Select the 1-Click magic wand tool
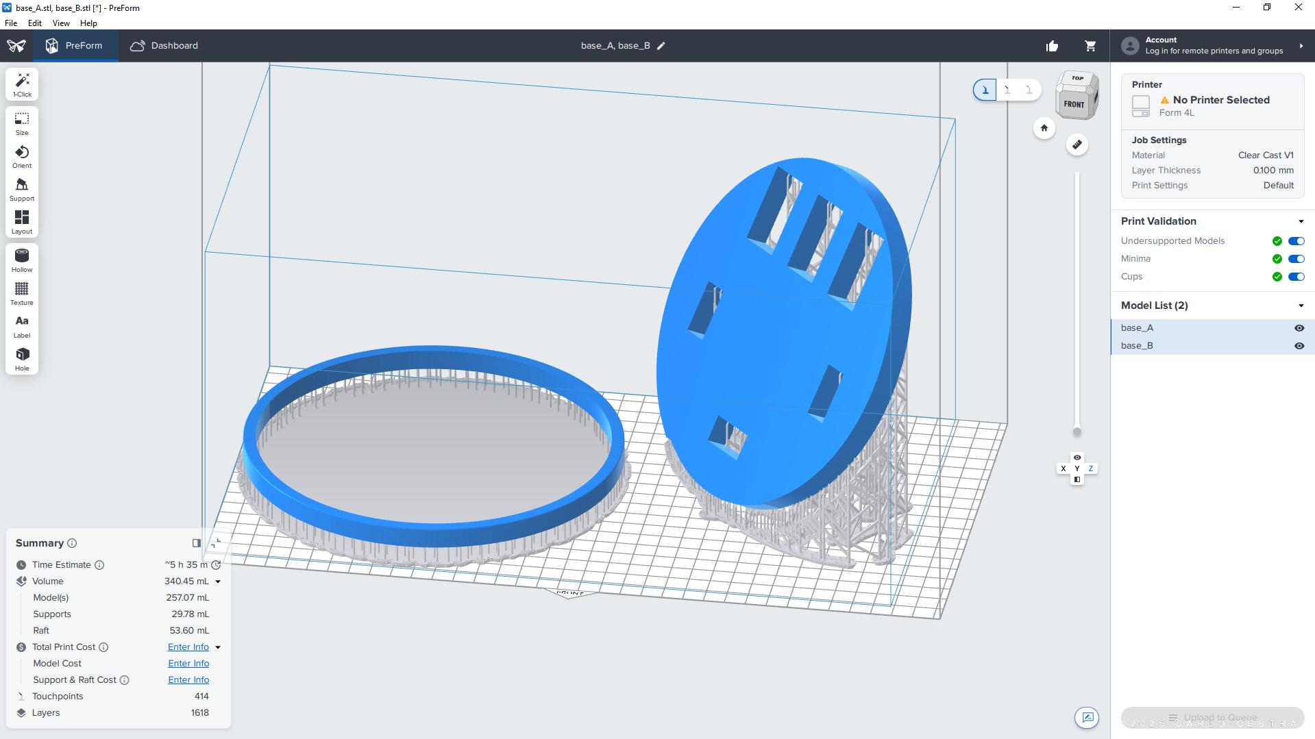This screenshot has height=739, width=1315. coord(22,84)
